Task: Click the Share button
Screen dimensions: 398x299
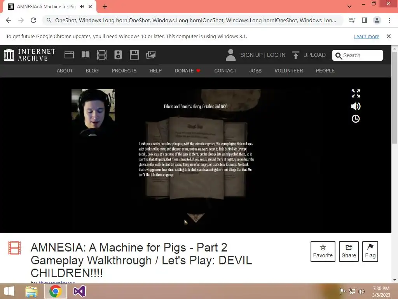Action: [x=349, y=252]
